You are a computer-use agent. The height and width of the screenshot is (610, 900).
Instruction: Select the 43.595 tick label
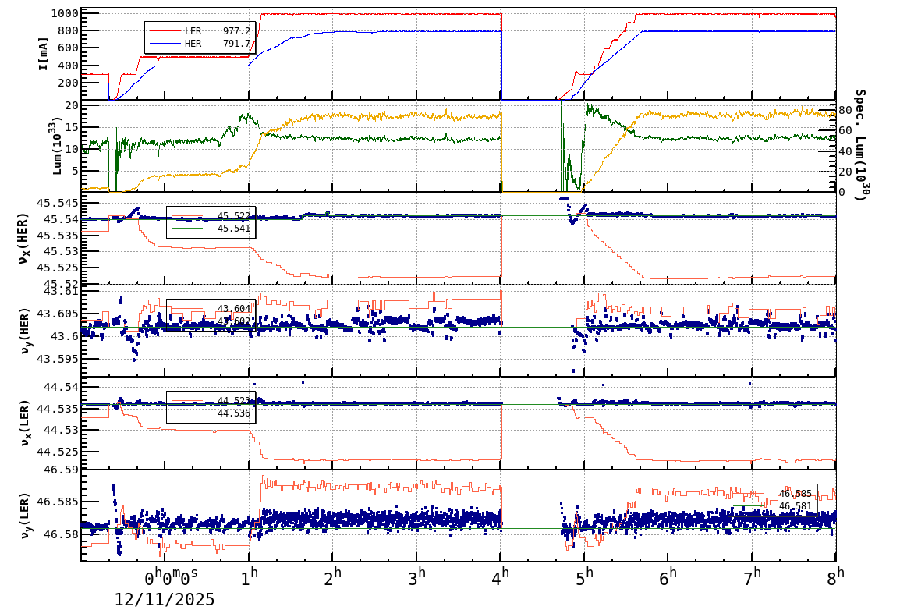[x=58, y=359]
